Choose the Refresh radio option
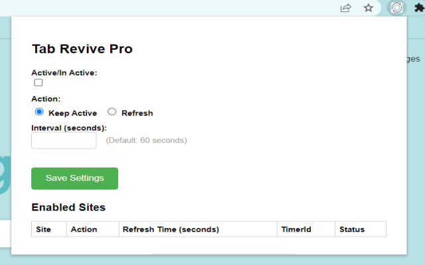The height and width of the screenshot is (265, 425). 112,112
